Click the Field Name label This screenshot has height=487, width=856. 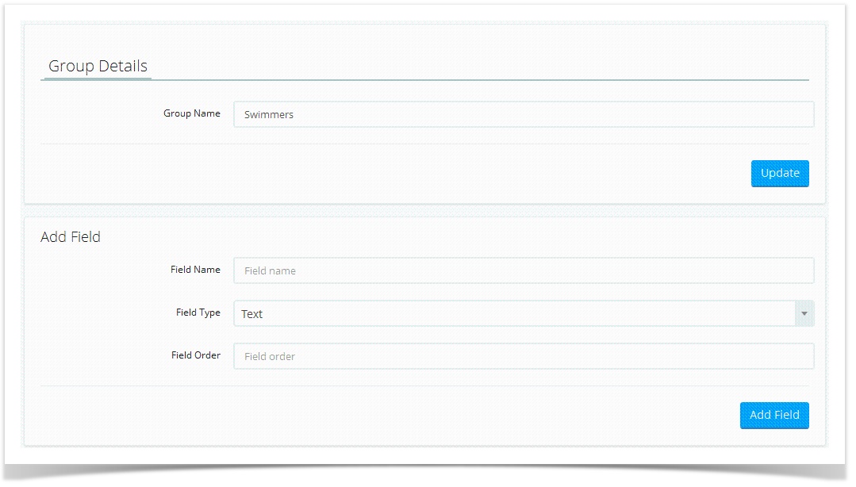195,270
